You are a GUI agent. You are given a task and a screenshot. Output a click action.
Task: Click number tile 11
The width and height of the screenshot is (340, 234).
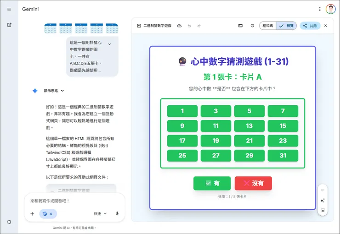tap(216, 126)
